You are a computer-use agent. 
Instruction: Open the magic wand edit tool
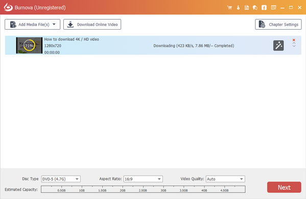click(x=278, y=45)
